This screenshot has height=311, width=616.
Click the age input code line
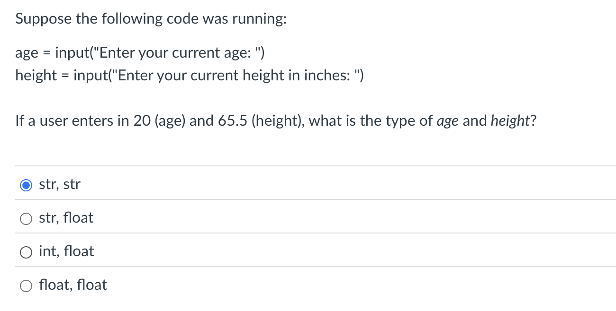[140, 53]
